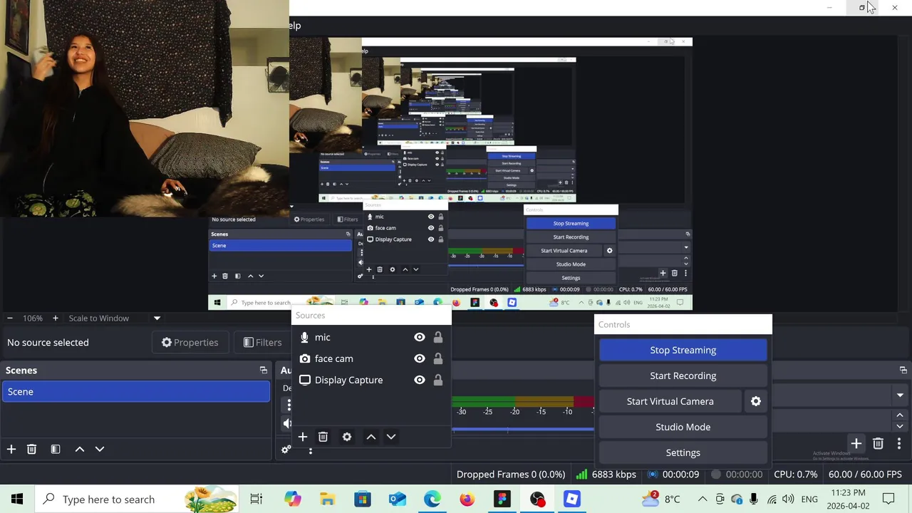Viewport: 912px width, 513px height.
Task: Add a new source with plus icon
Action: click(x=303, y=437)
